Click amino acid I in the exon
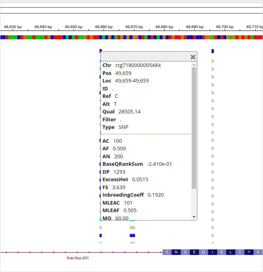 click(x=212, y=252)
